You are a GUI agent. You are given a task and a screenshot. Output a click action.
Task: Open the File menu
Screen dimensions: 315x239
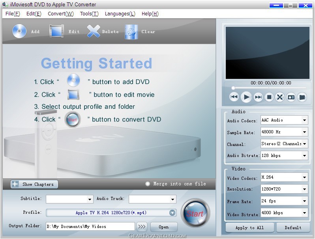(x=13, y=14)
